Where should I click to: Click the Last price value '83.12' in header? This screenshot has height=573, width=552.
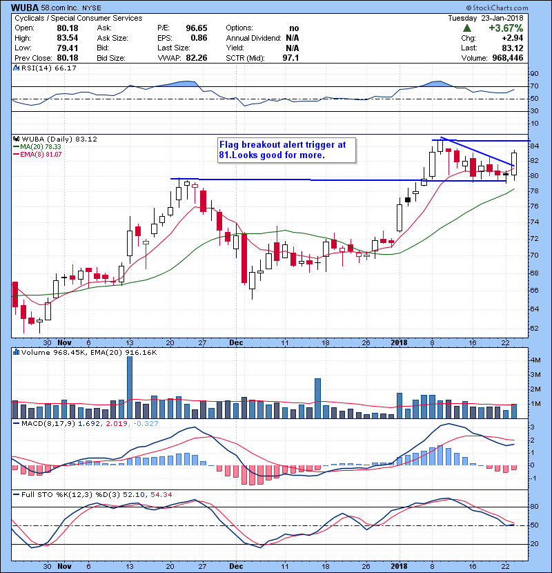(512, 48)
